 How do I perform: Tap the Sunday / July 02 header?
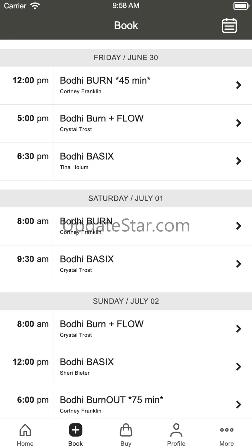(x=126, y=301)
